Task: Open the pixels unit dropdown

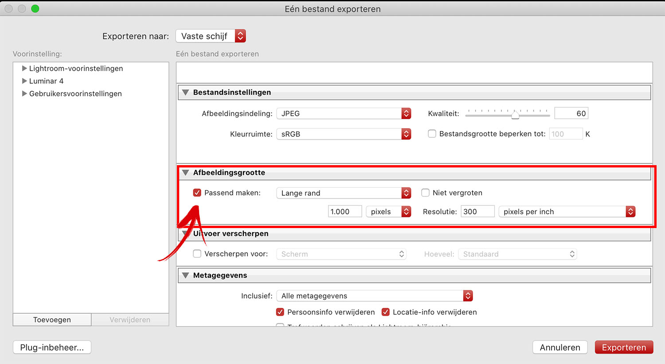Action: coord(389,212)
